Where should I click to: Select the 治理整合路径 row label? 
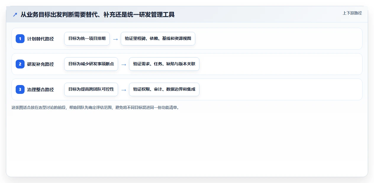click(x=41, y=89)
